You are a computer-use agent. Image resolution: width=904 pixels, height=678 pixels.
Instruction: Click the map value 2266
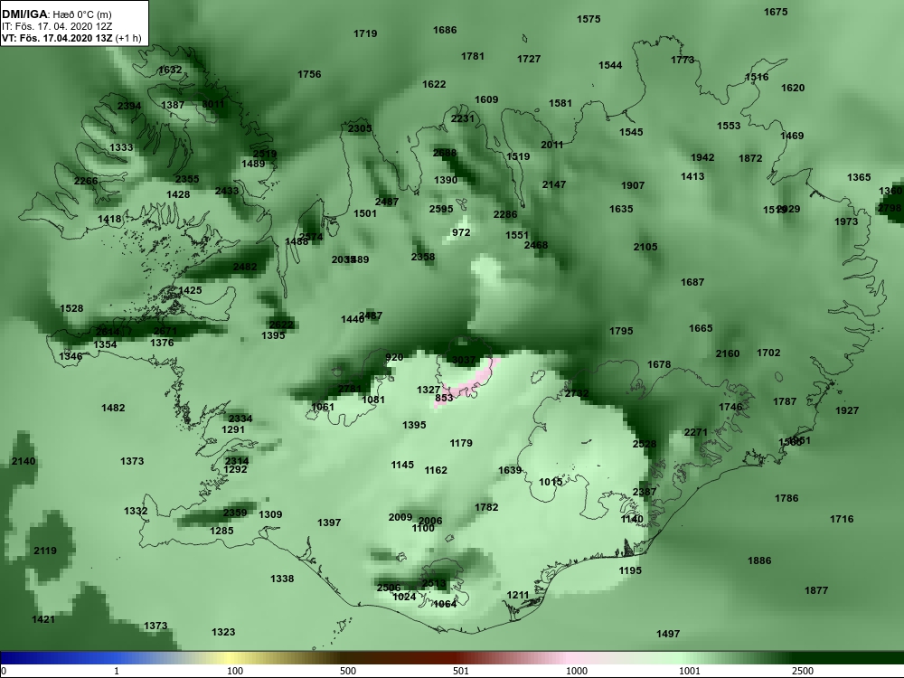tap(86, 181)
